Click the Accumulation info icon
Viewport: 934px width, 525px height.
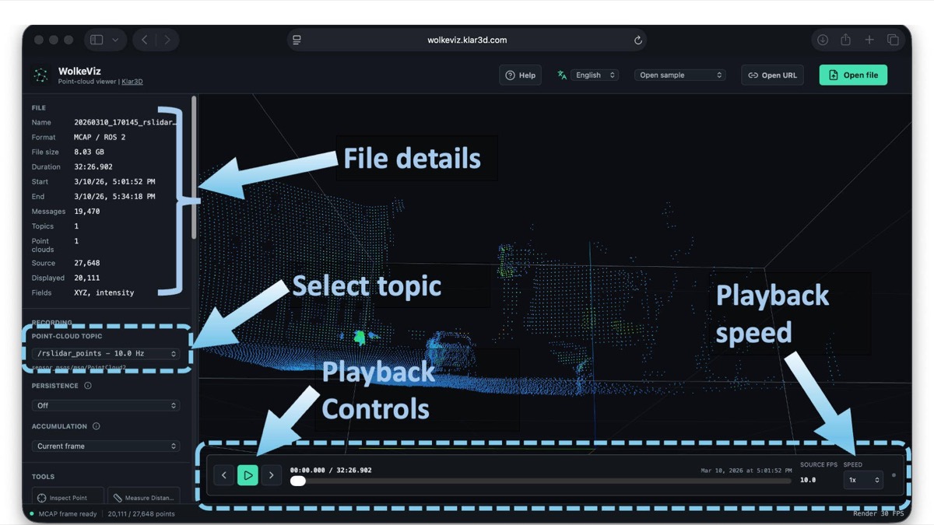[97, 426]
